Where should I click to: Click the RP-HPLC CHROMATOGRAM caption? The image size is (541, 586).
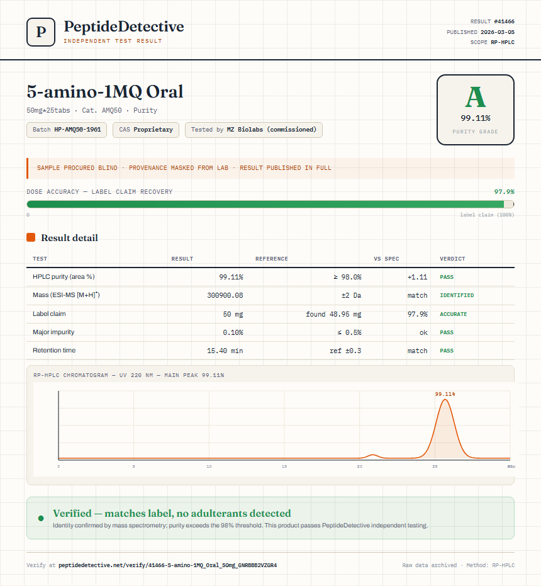pyautogui.click(x=129, y=375)
